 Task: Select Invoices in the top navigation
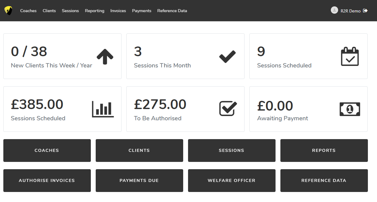118,11
